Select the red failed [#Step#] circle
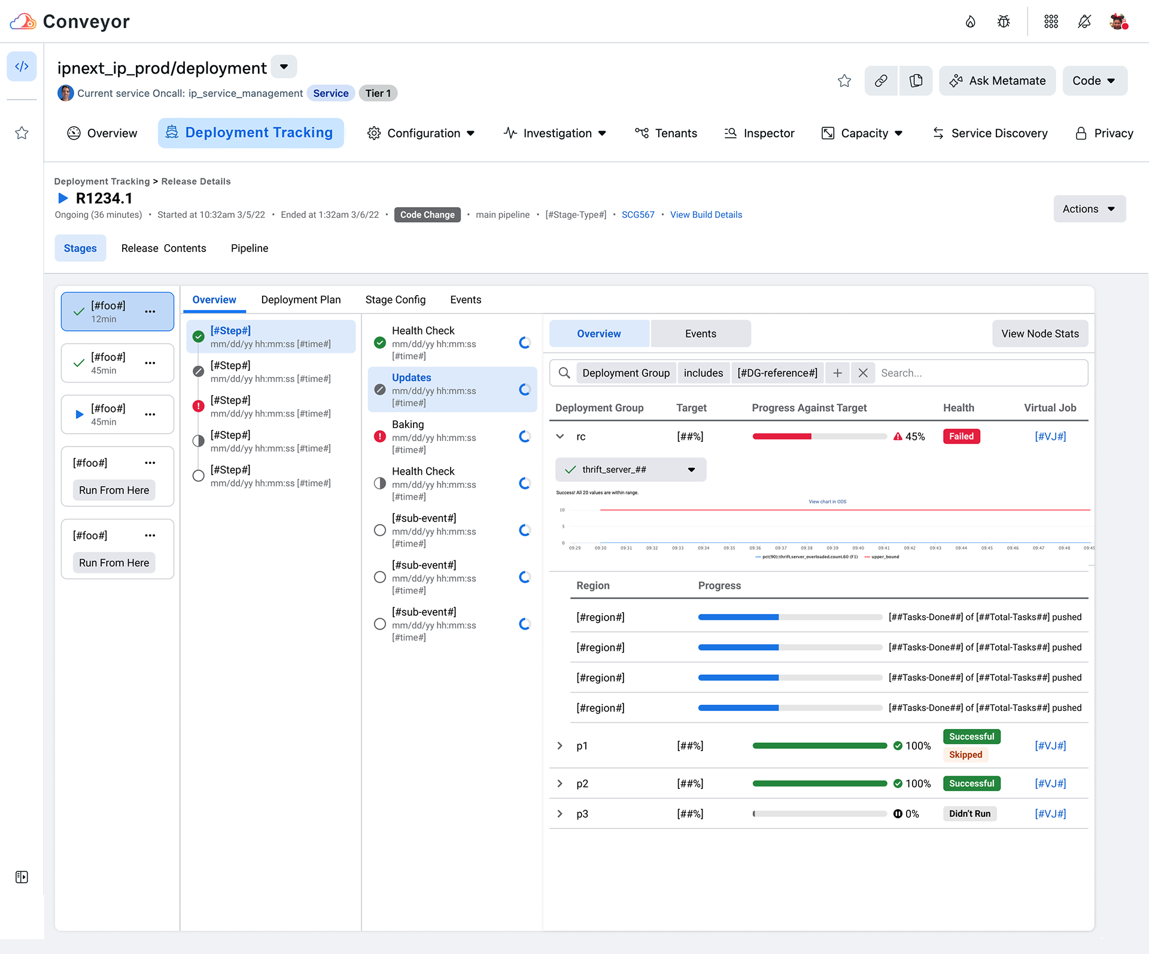The image size is (1149, 954). point(199,406)
